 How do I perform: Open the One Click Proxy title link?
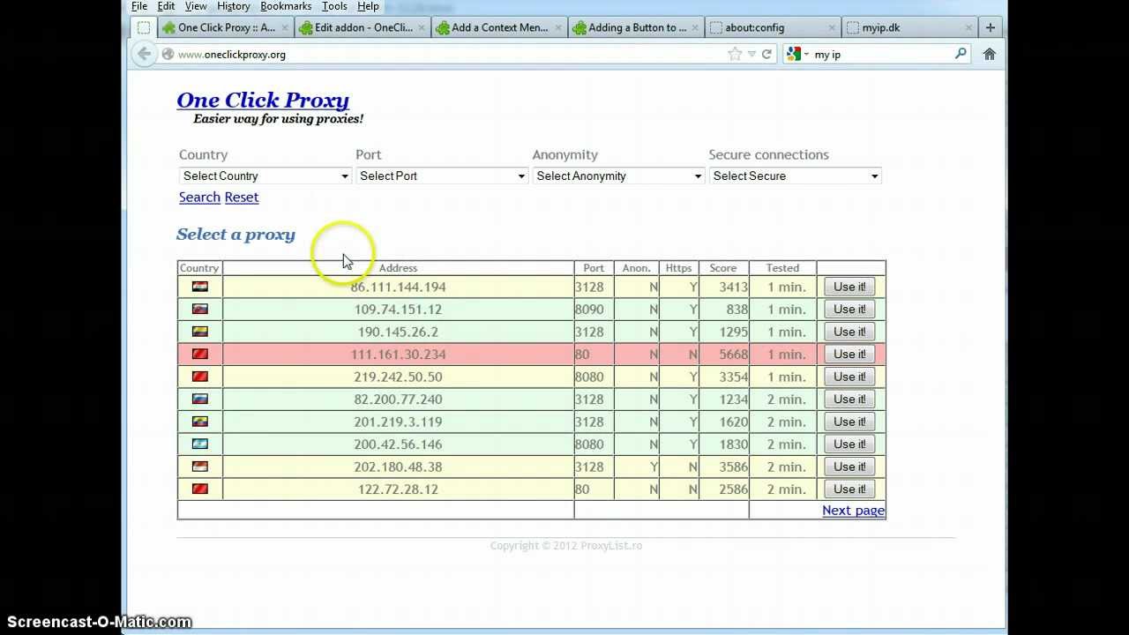(263, 101)
